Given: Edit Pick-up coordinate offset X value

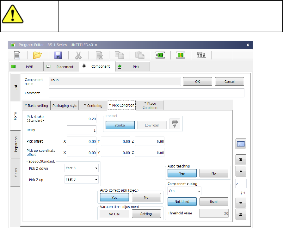Looking at the screenshot, I should pyautogui.click(x=81, y=152).
